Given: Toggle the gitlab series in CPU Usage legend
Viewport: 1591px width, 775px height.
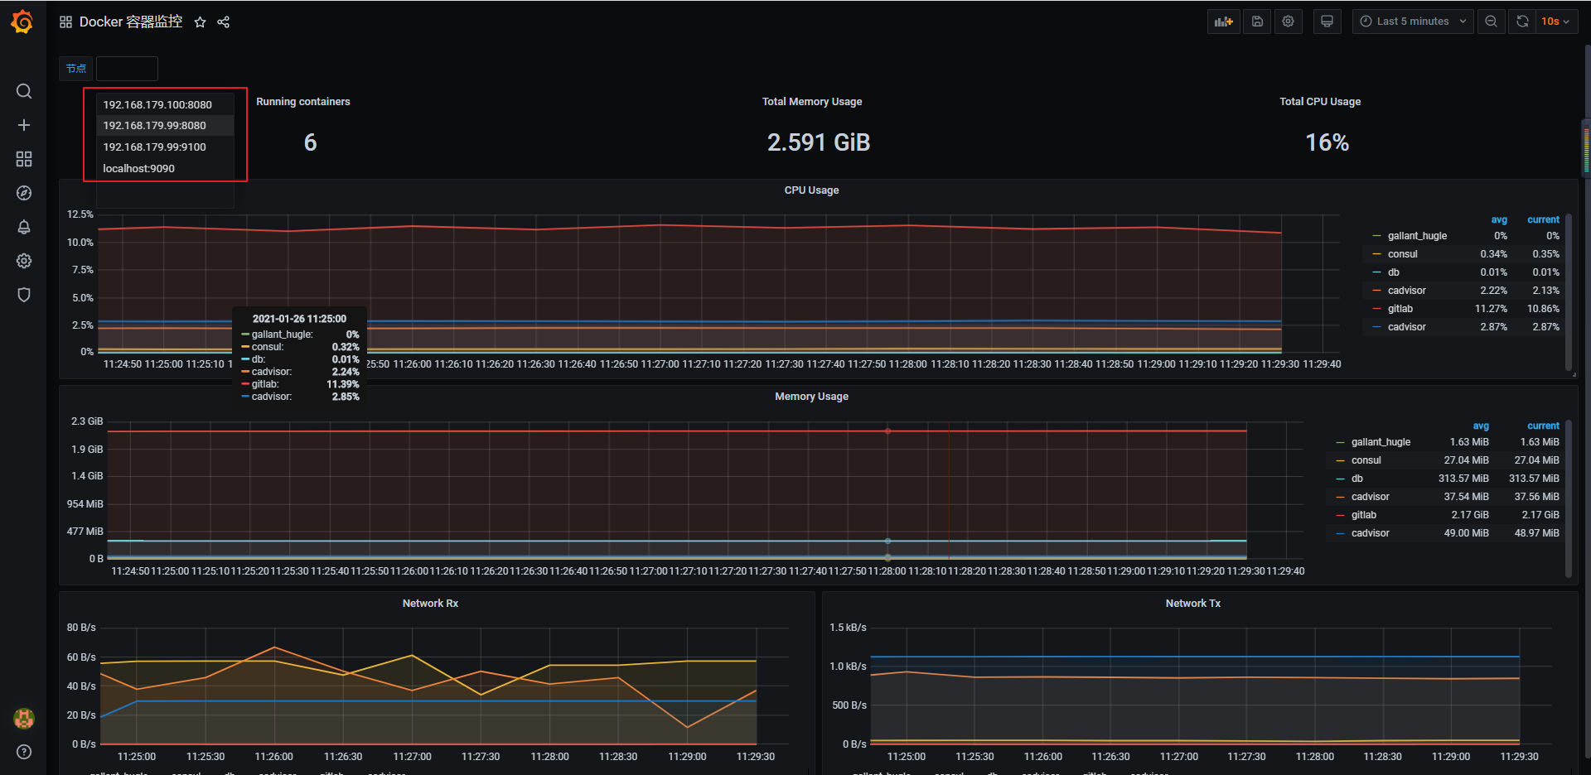Looking at the screenshot, I should (1400, 308).
